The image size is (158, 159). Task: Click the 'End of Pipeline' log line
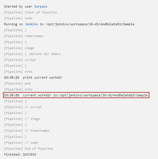coord(29,149)
